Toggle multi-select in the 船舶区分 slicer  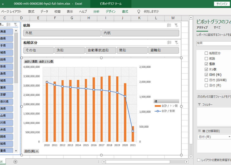[169, 42]
